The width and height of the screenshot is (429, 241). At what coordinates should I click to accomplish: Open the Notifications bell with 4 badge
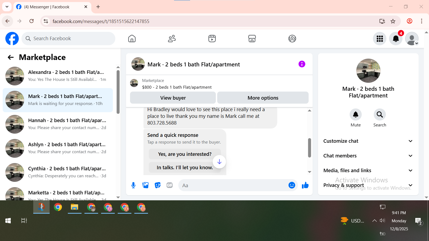(x=396, y=39)
